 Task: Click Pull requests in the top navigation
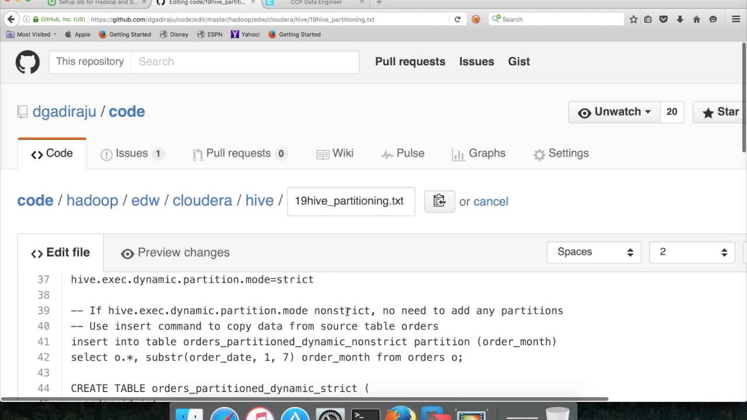pos(410,62)
